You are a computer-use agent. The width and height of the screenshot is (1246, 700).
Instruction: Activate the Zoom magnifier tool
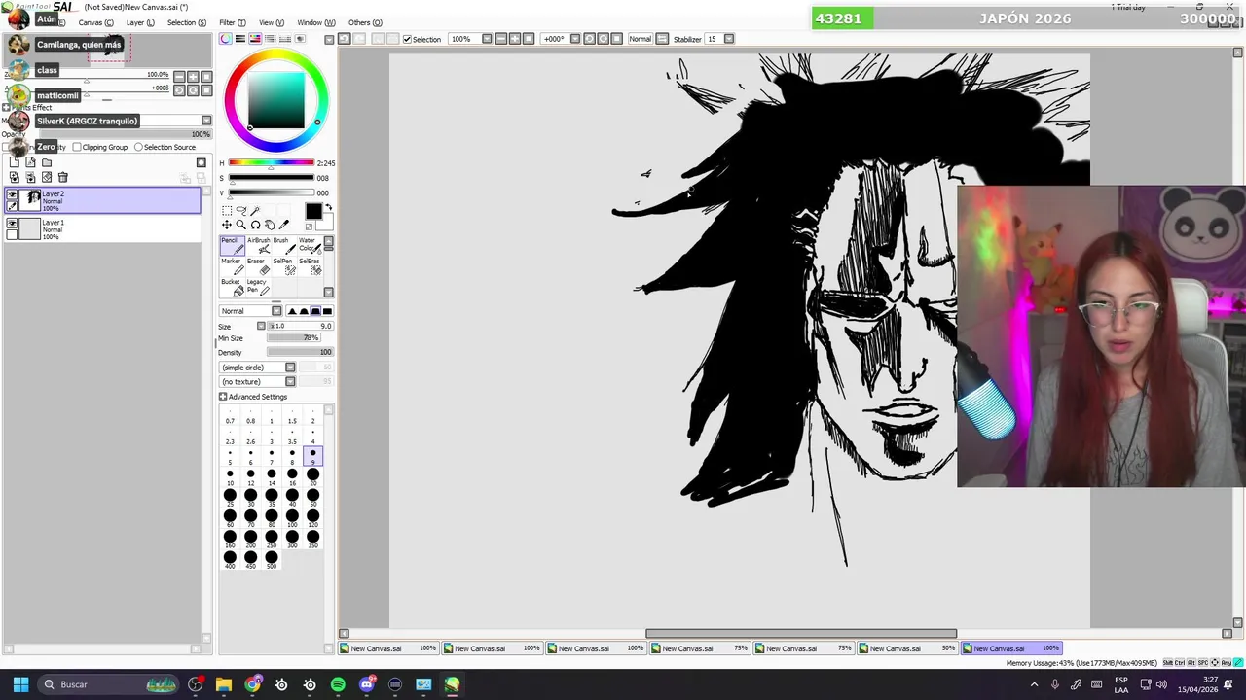[241, 225]
